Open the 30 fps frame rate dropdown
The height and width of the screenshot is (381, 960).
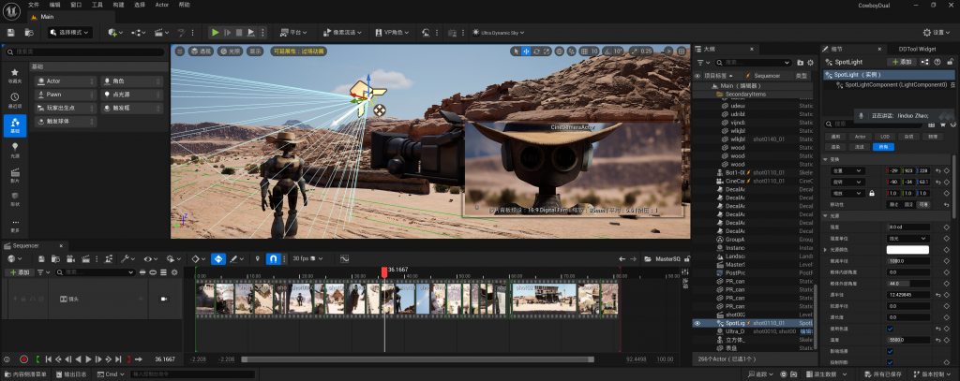305,258
